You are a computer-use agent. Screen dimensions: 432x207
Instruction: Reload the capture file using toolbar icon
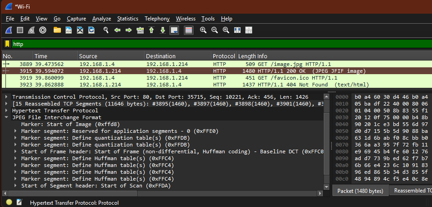point(91,30)
